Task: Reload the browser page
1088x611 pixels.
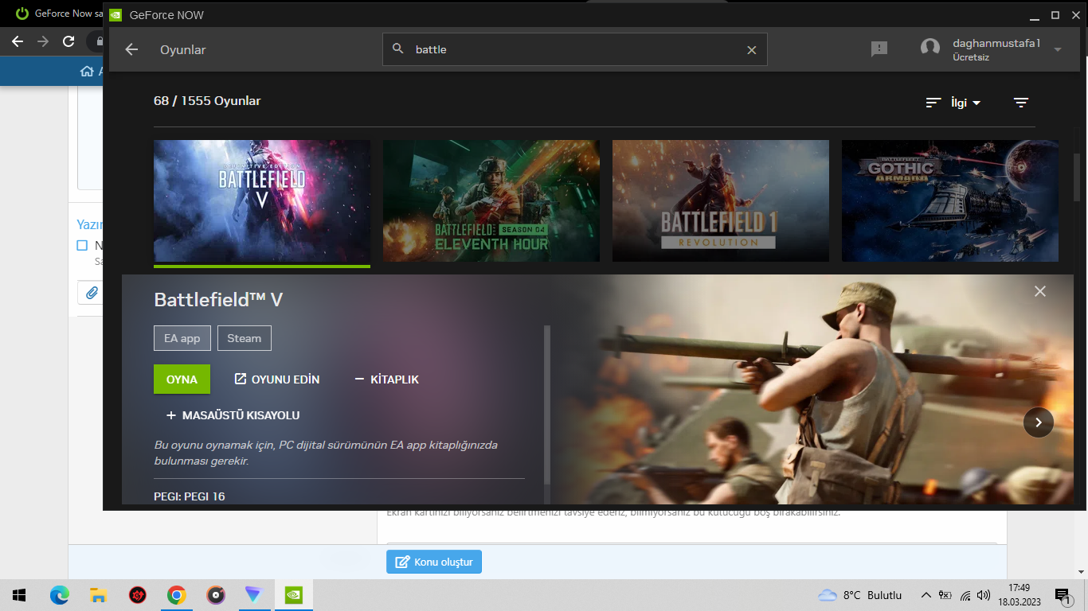Action: pyautogui.click(x=68, y=41)
